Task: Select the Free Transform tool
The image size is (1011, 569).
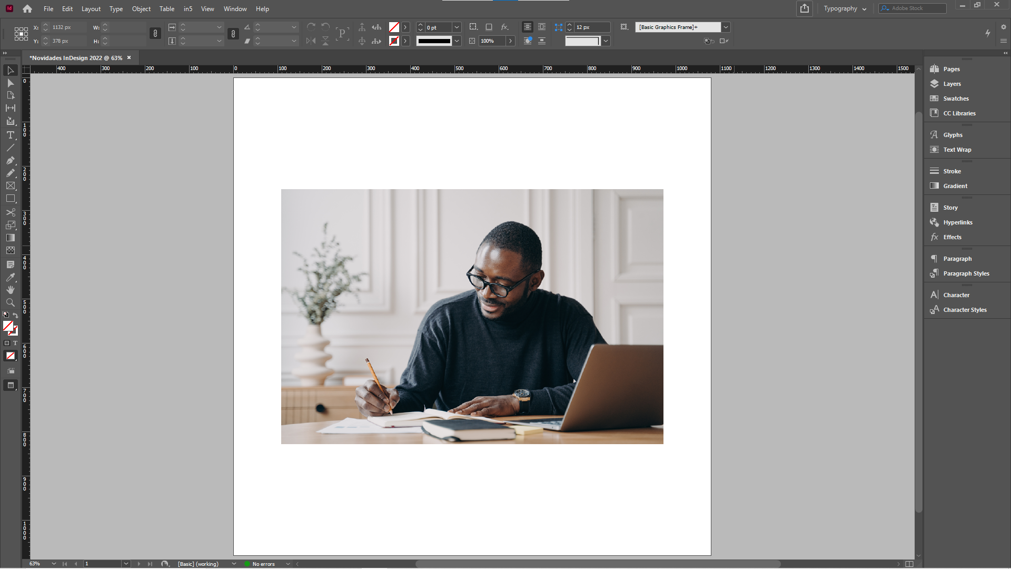Action: pyautogui.click(x=10, y=225)
